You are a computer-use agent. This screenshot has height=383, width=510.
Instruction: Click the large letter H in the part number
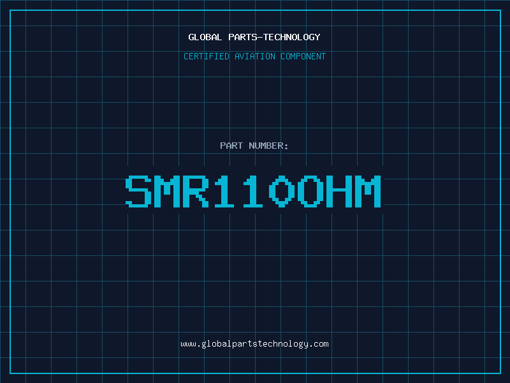tap(339, 191)
